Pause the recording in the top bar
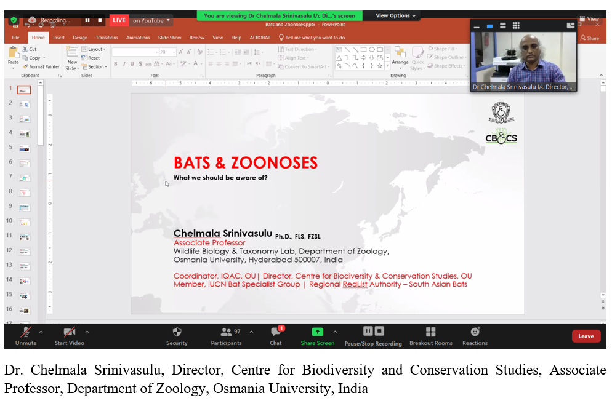Image resolution: width=612 pixels, height=406 pixels. (87, 20)
